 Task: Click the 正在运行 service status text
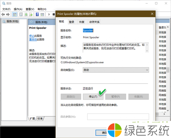(x=88, y=88)
